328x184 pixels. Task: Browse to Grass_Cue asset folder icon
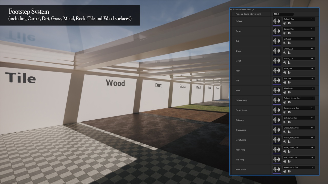click(x=289, y=53)
